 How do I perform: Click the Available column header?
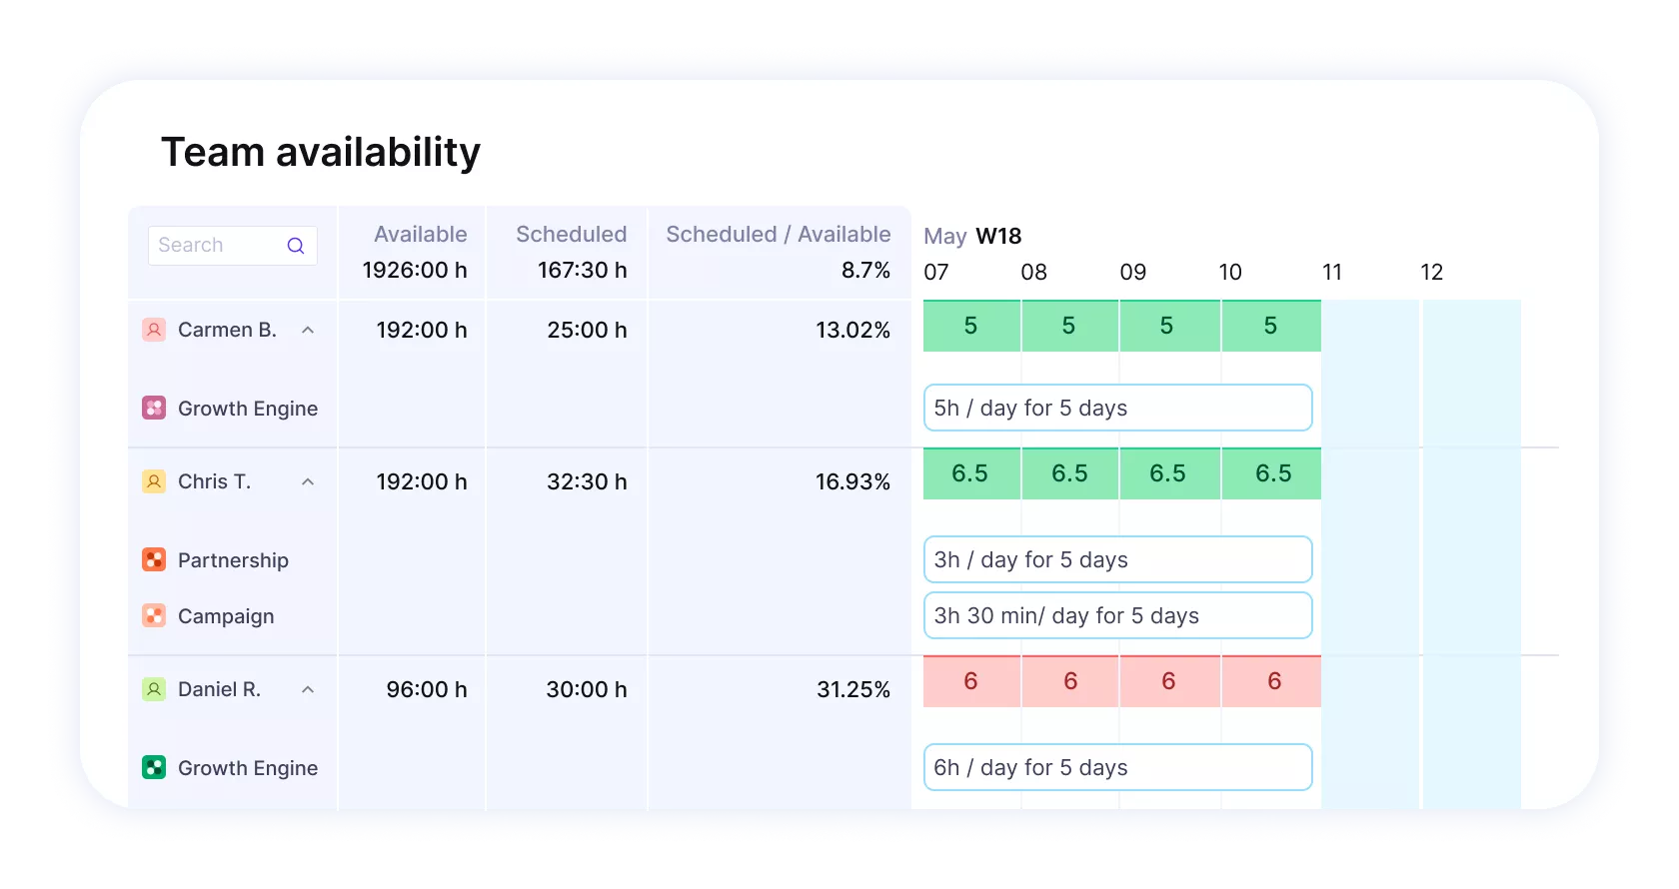(420, 234)
